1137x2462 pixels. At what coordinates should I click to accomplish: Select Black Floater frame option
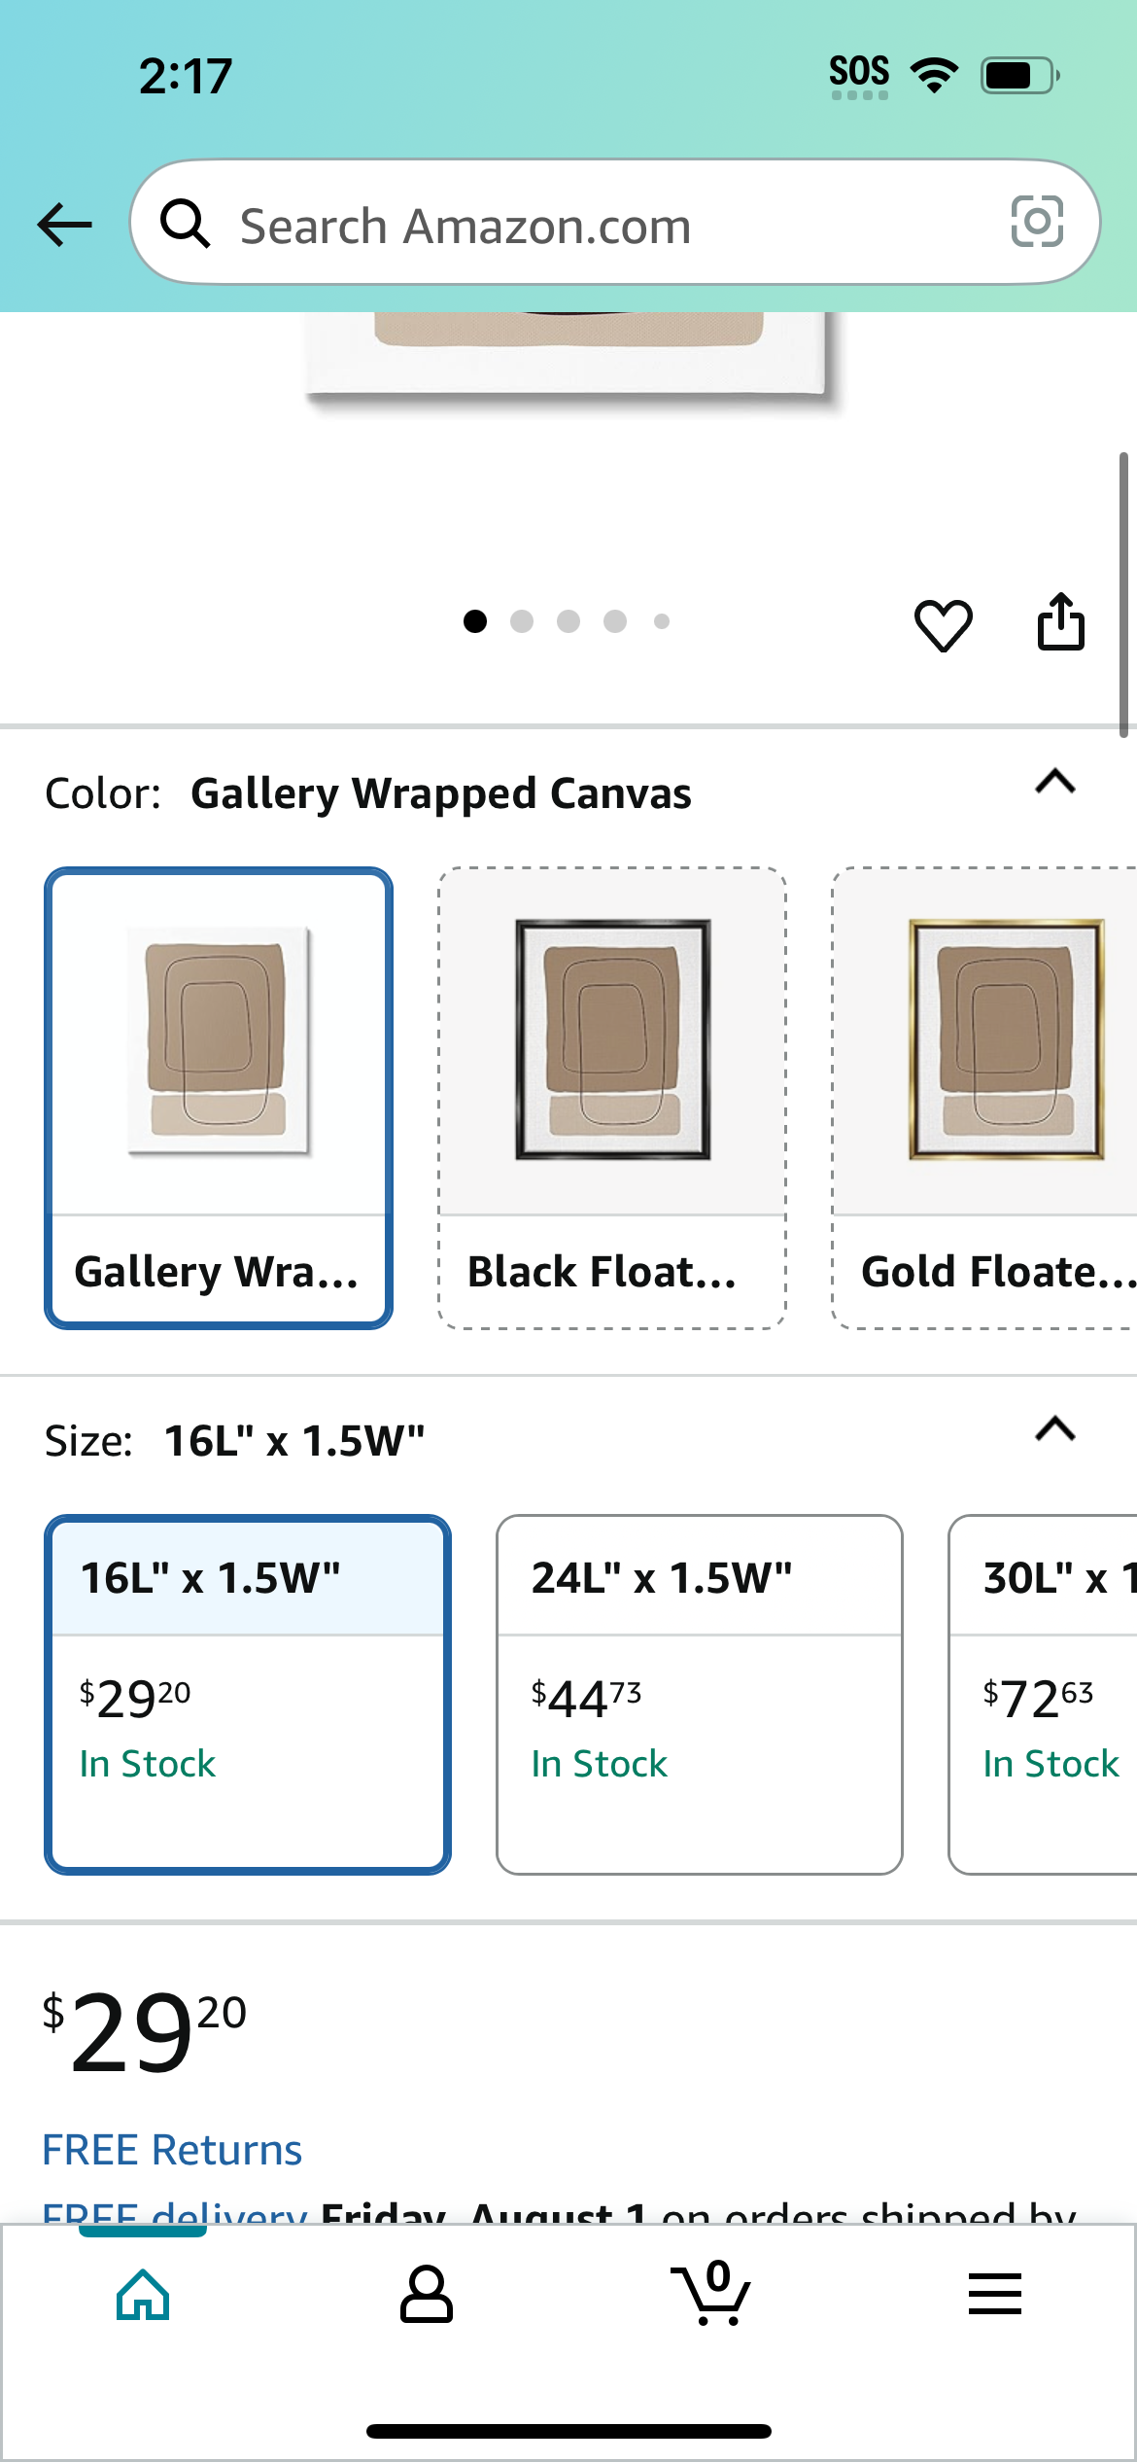(612, 1098)
